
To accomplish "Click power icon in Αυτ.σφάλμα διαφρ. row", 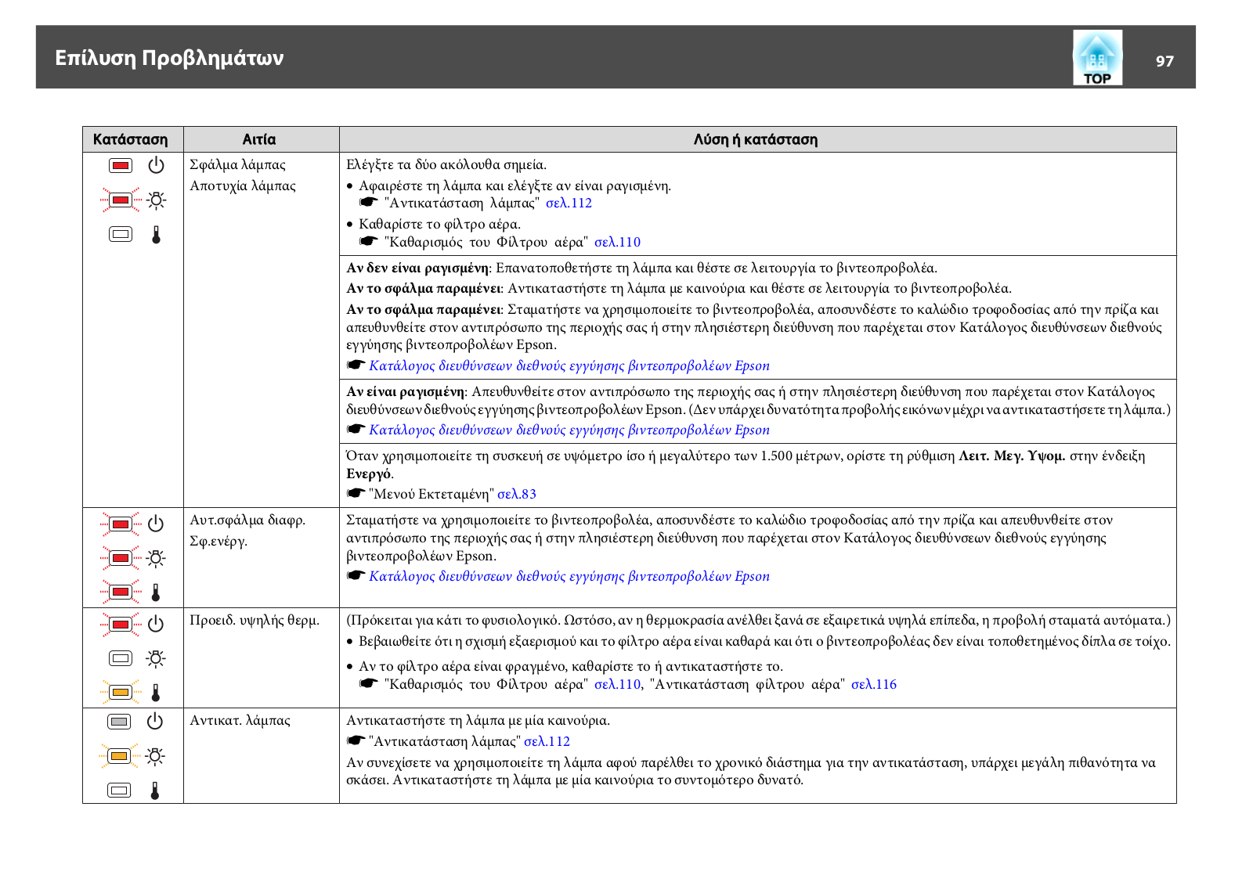I will (x=156, y=524).
